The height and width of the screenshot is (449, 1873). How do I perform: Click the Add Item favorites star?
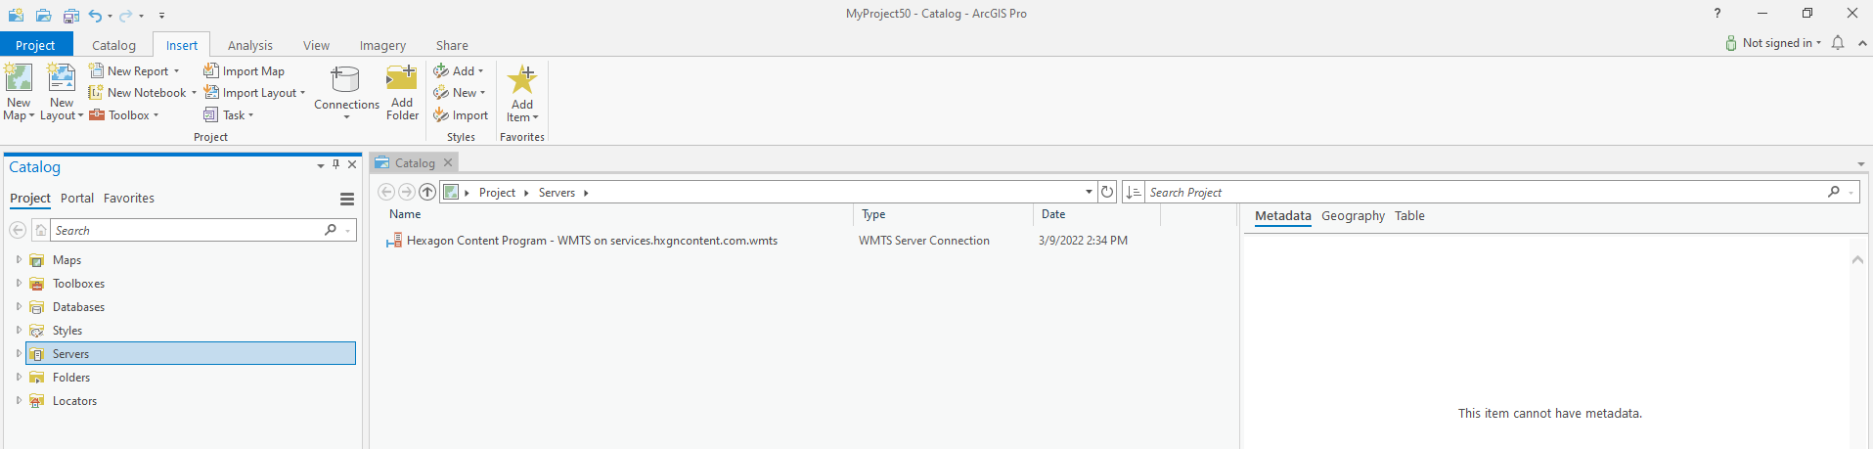tap(522, 80)
